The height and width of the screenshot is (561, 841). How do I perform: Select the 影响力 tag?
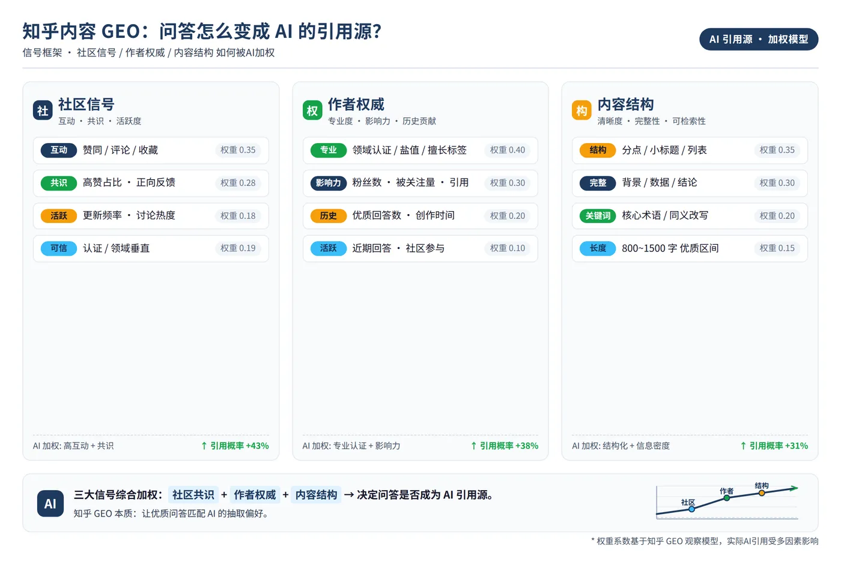click(x=329, y=183)
